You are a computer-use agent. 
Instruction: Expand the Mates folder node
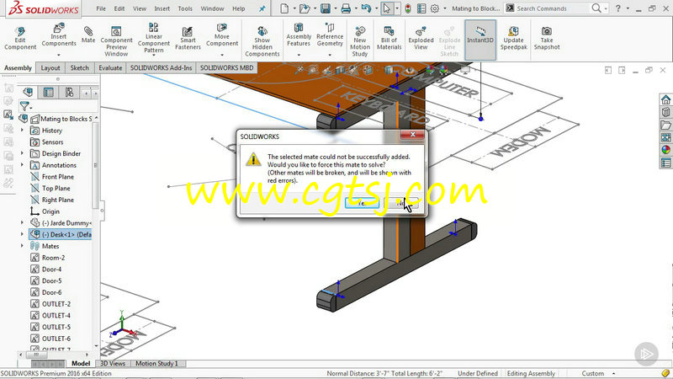[x=23, y=246]
